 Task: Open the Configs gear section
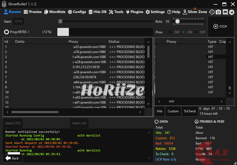(x=77, y=12)
